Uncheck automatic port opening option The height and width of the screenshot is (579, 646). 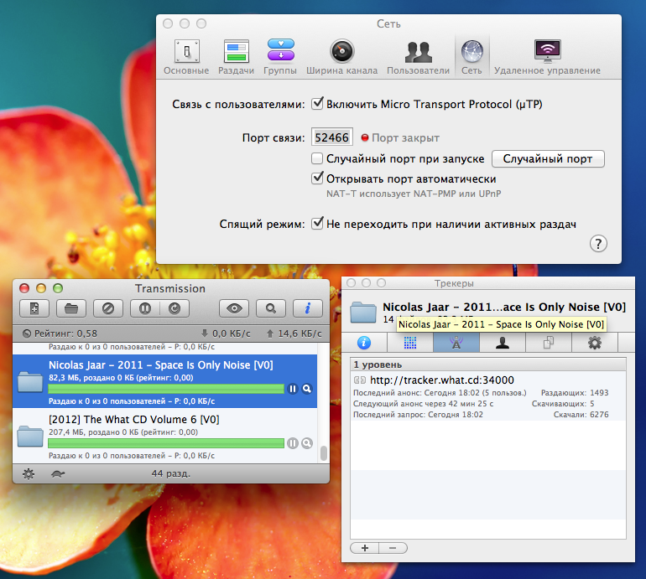click(x=317, y=178)
